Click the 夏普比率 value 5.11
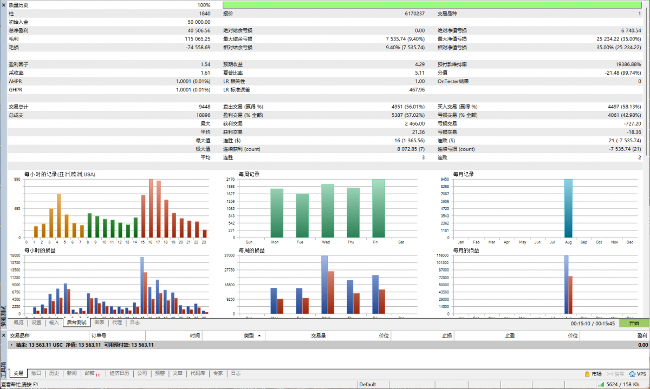650x389 pixels. pos(420,73)
